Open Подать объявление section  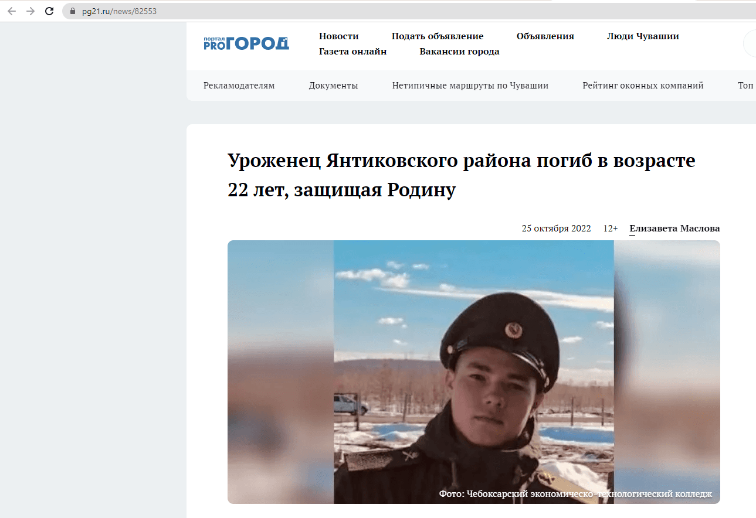pos(438,36)
